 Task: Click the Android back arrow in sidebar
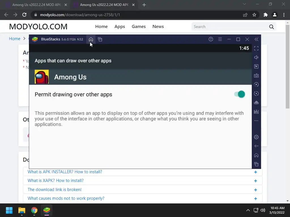pyautogui.click(x=256, y=146)
